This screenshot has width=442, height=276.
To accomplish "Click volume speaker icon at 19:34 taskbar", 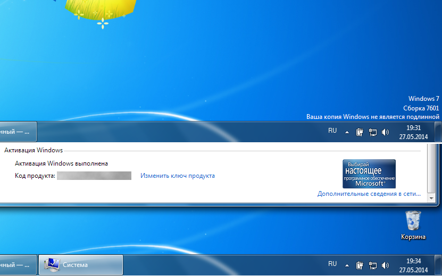I will (385, 265).
